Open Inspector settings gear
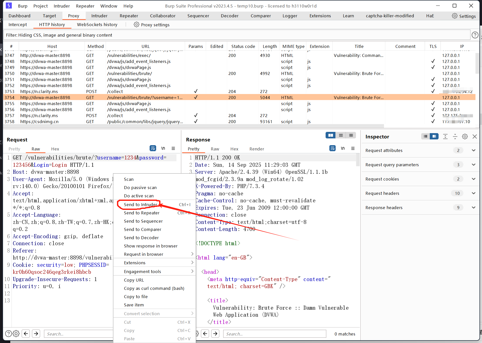Screen dimensions: 482x343 click(465, 136)
